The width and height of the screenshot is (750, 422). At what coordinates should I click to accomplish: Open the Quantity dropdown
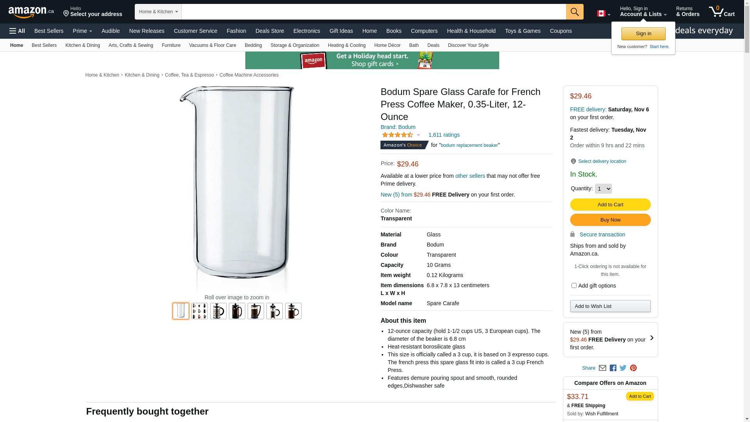tap(603, 189)
